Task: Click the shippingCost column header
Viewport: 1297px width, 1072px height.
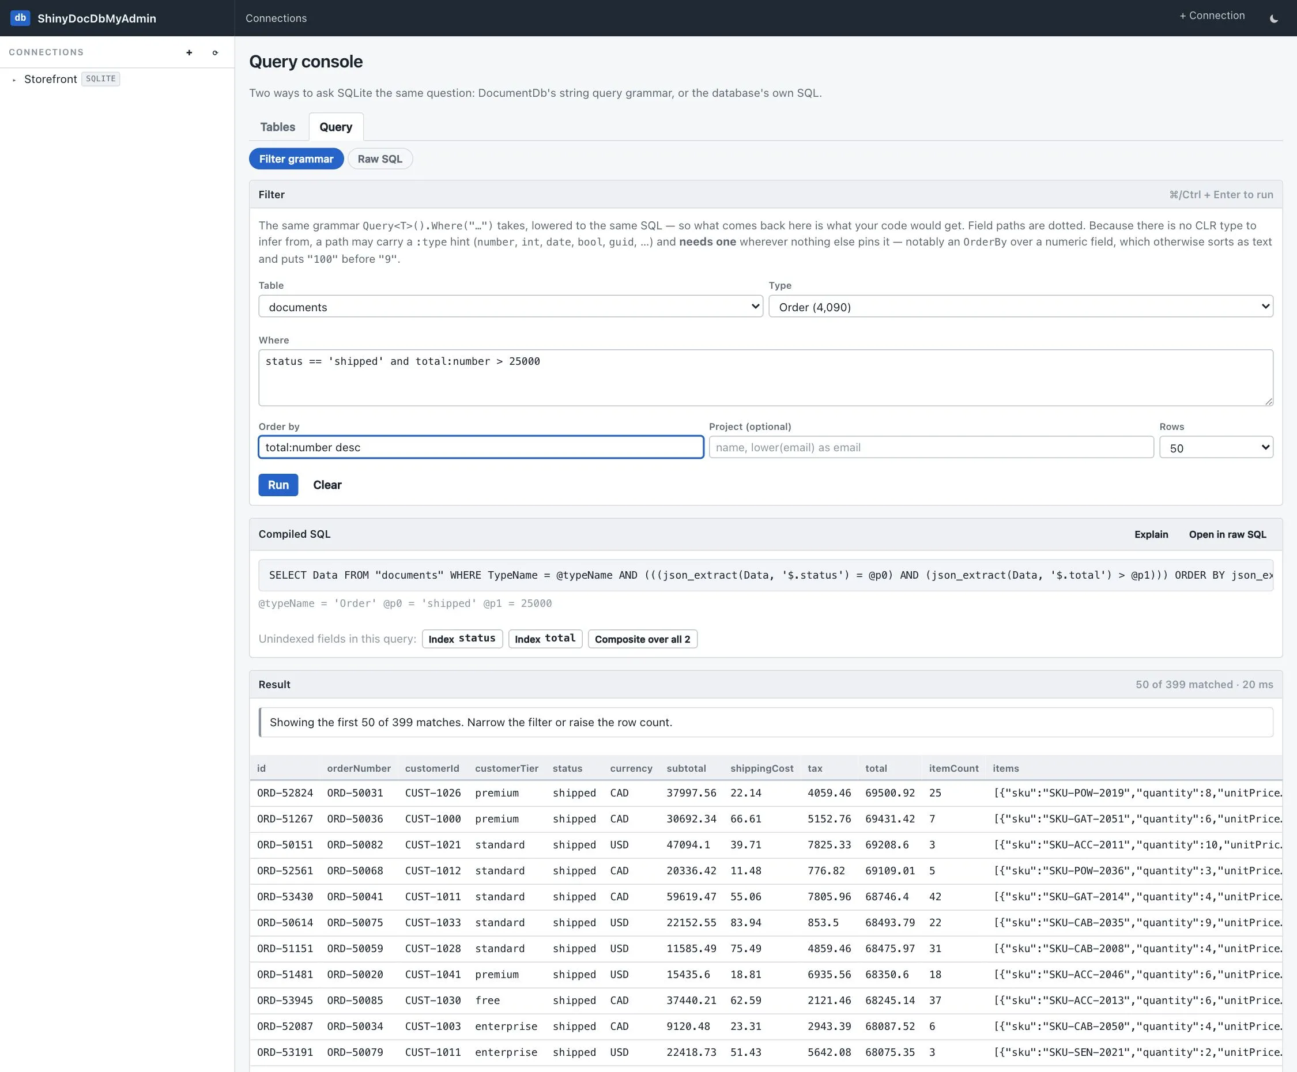Action: (x=761, y=769)
